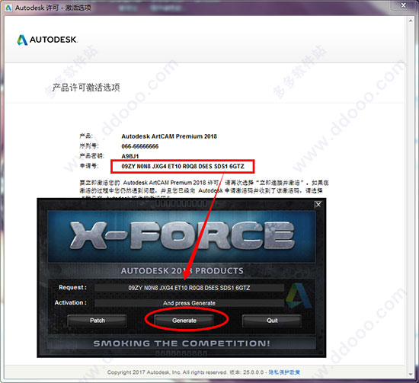Click serial number 066-66666666

click(x=140, y=146)
